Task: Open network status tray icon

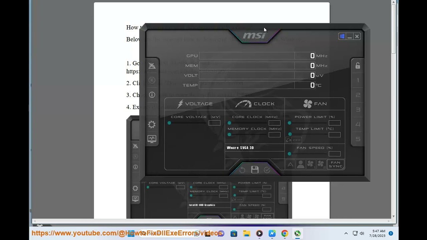Action: (355, 233)
